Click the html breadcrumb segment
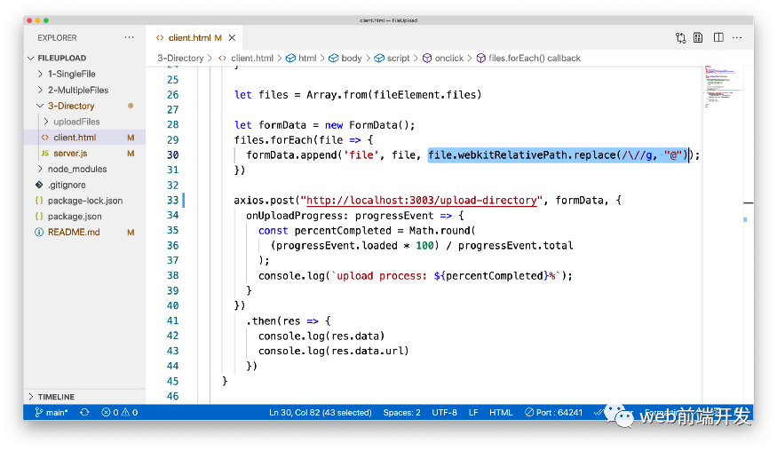This screenshot has height=451, width=777. click(x=307, y=58)
